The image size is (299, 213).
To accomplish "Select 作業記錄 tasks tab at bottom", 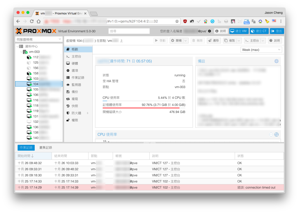I will [26, 148].
